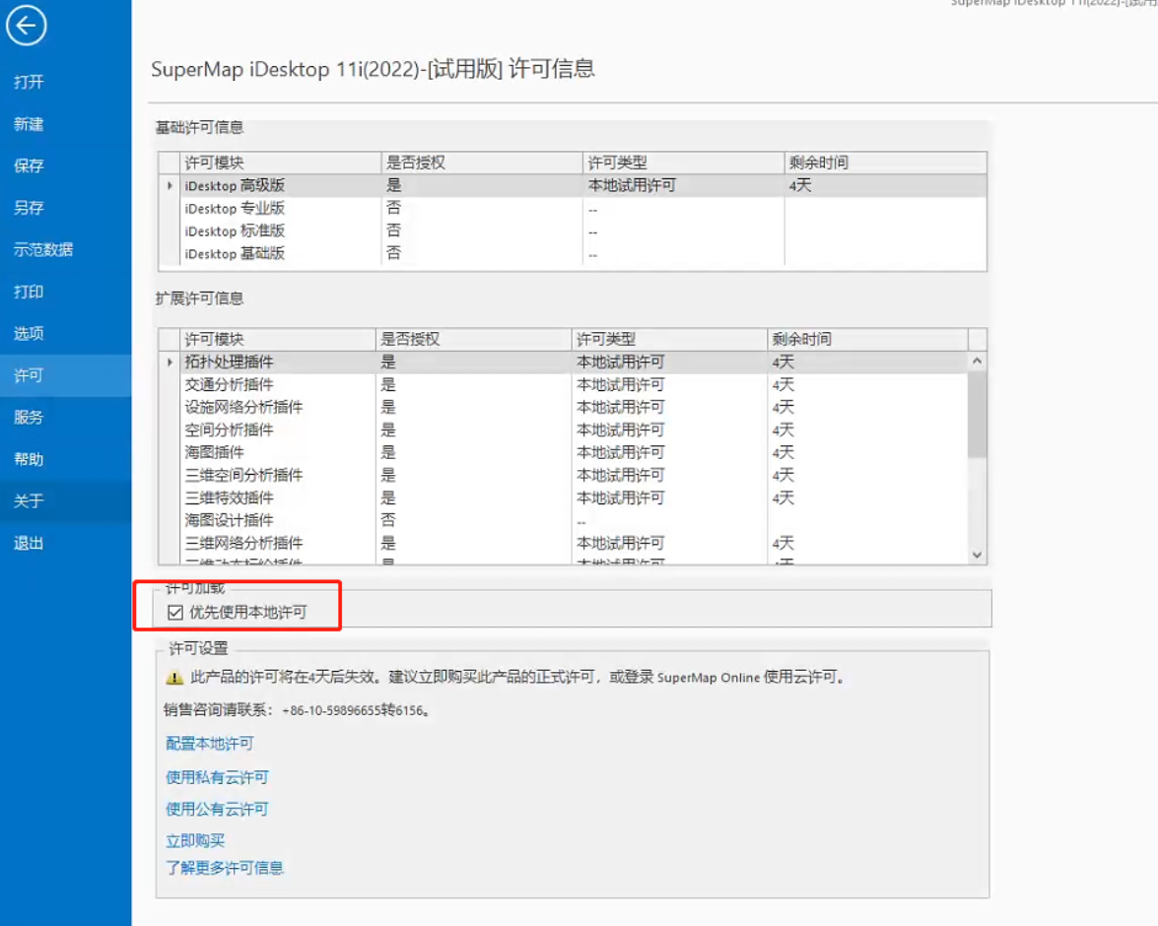Image resolution: width=1158 pixels, height=926 pixels.
Task: Select the 许可 sidebar item
Action: pos(66,376)
